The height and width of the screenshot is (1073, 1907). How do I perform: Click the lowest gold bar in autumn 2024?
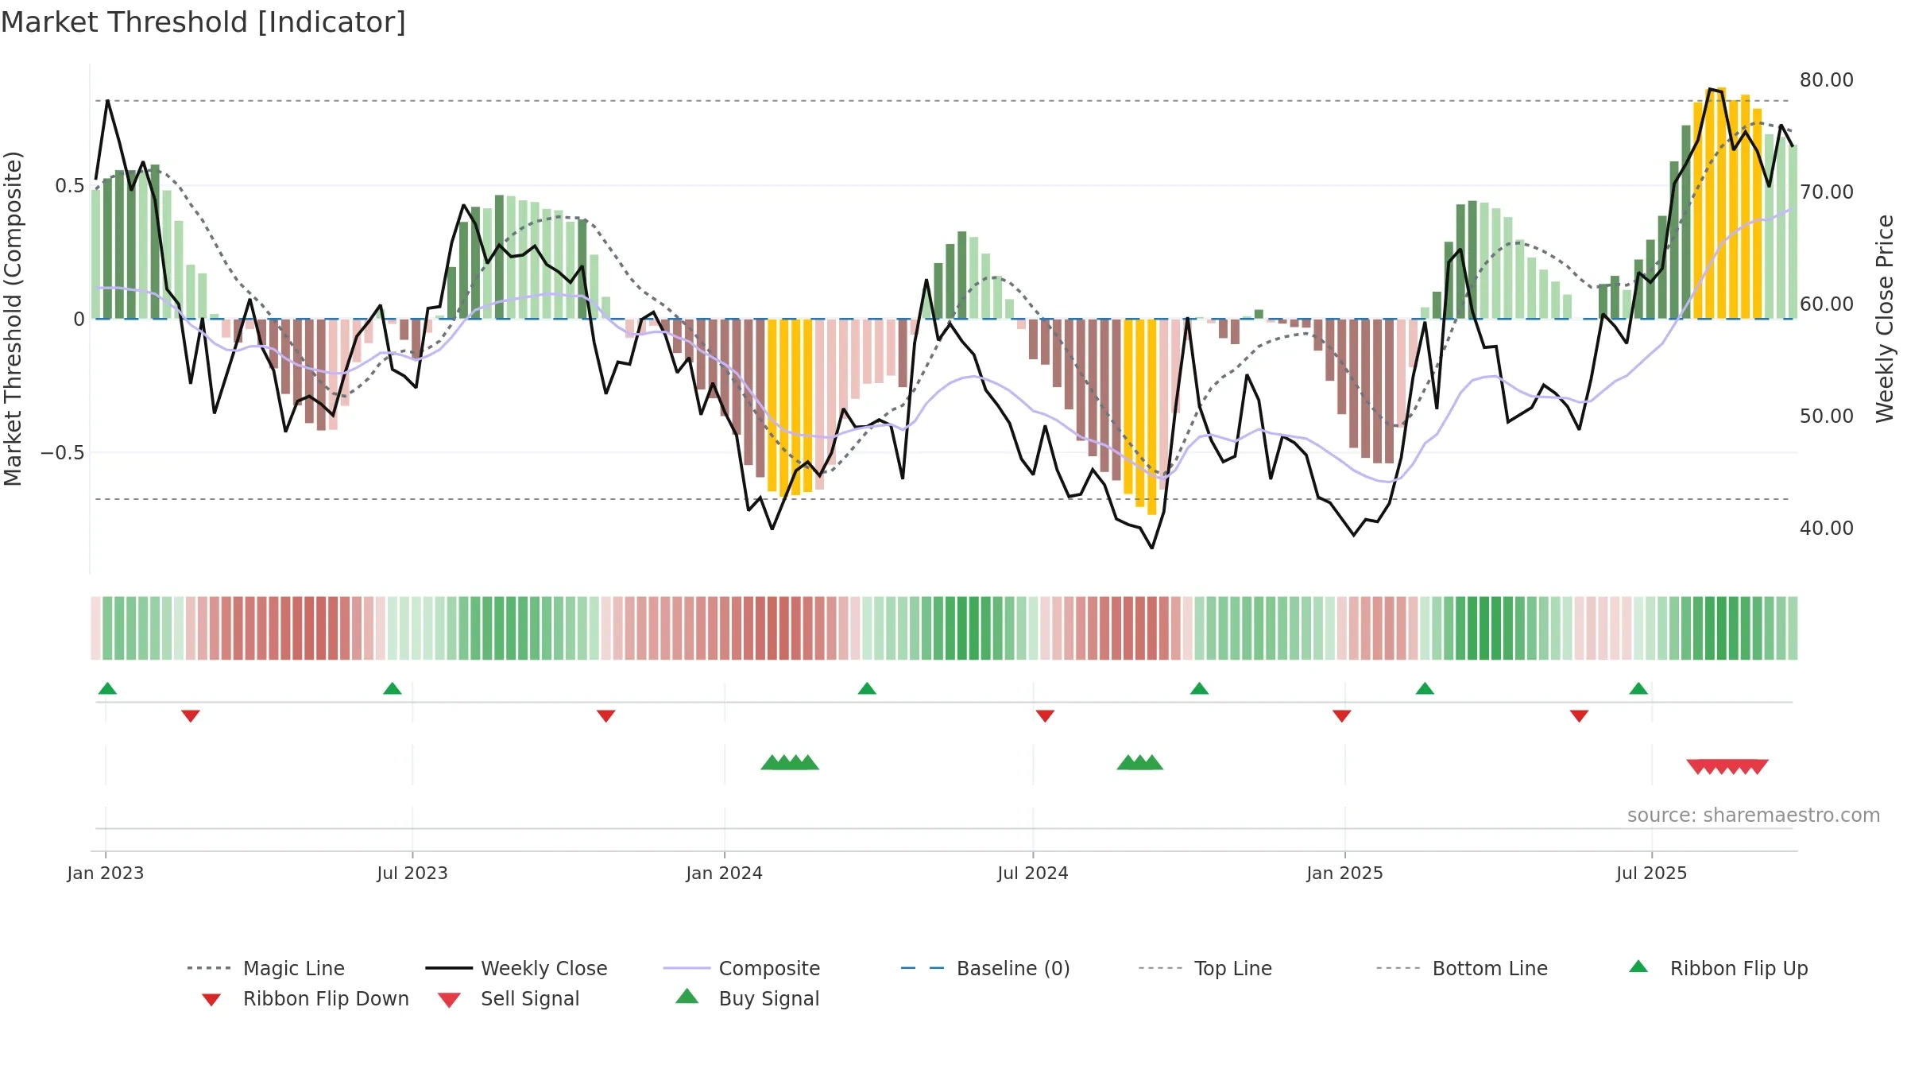click(1152, 417)
